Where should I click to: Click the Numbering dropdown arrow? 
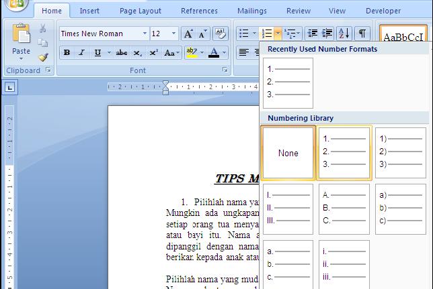(x=278, y=34)
